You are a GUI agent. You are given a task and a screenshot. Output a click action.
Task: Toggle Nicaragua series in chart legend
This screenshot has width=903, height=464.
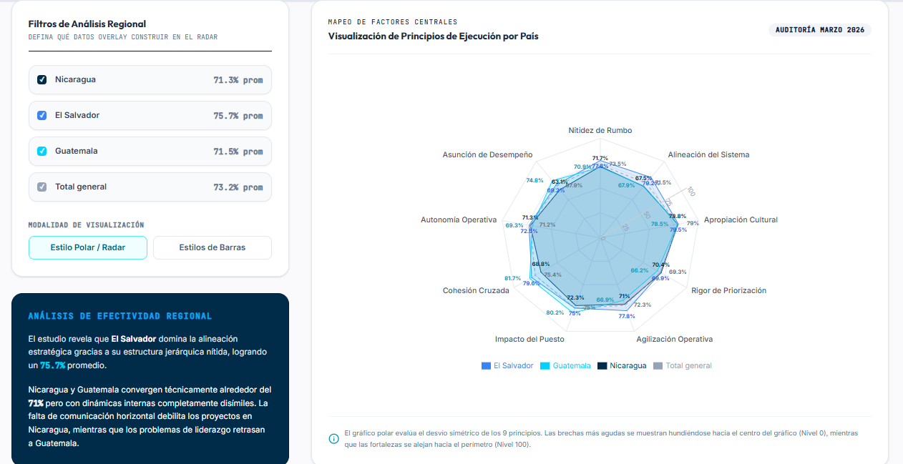tap(622, 365)
